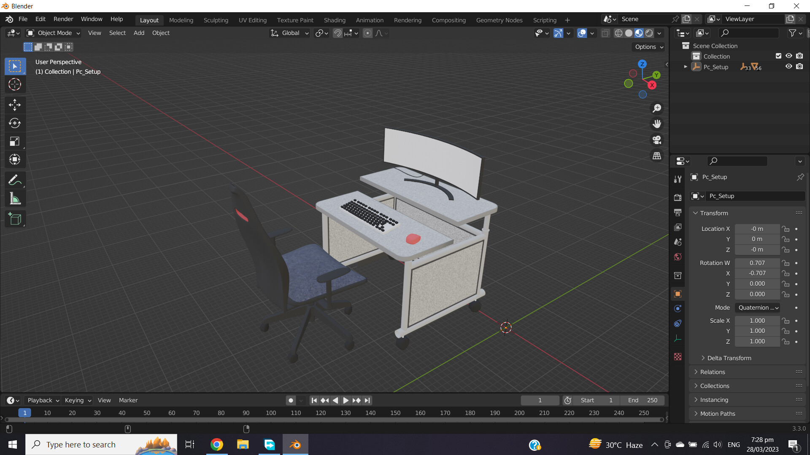This screenshot has height=455, width=810.
Task: Expand the Pc_Setup hierarchy in the outliner
Action: pos(686,67)
